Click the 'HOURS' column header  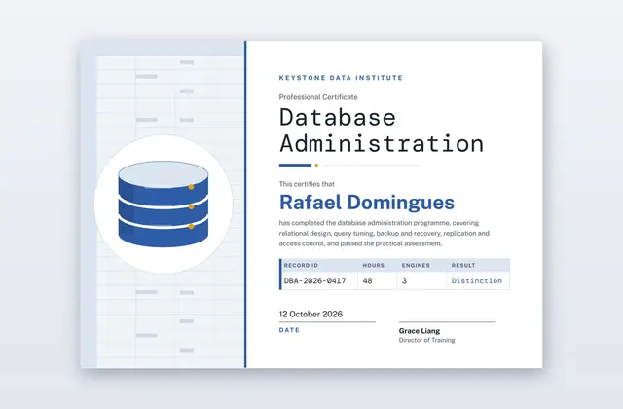coord(374,265)
